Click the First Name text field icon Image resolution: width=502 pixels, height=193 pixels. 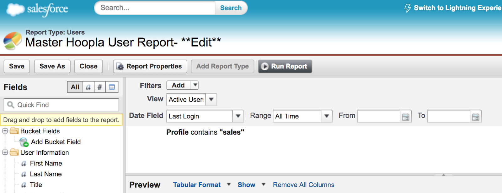tap(24, 163)
